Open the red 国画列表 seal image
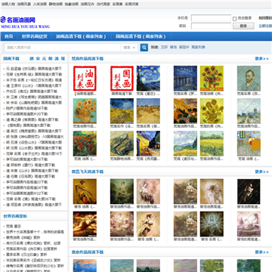 click(x=122, y=79)
